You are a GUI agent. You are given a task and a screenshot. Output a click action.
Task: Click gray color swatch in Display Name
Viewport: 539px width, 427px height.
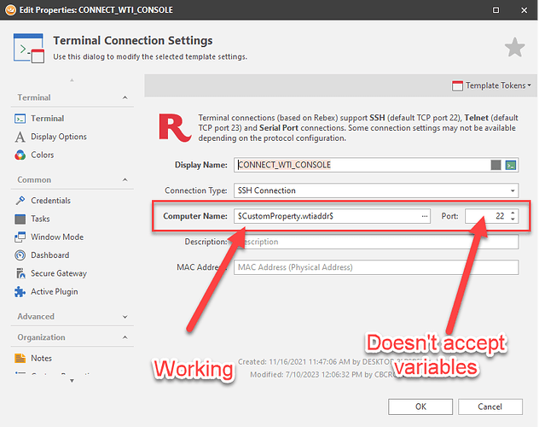496,165
